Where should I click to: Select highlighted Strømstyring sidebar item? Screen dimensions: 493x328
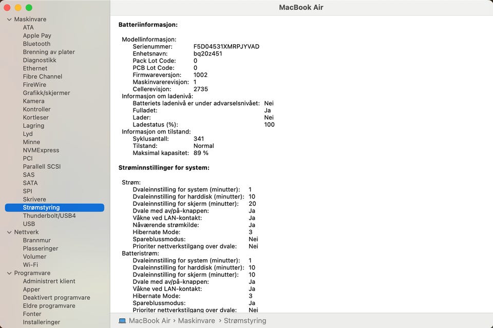[x=54, y=207]
